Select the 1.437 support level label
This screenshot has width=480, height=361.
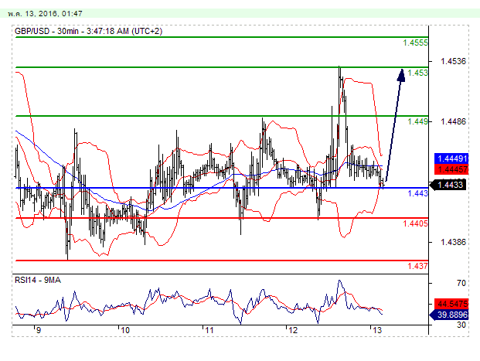pyautogui.click(x=417, y=266)
